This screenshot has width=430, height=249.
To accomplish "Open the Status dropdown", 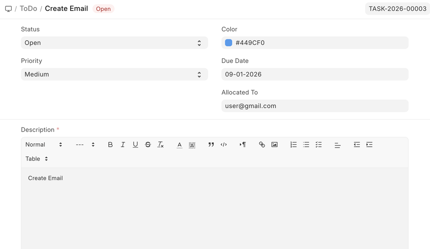I will pyautogui.click(x=114, y=43).
